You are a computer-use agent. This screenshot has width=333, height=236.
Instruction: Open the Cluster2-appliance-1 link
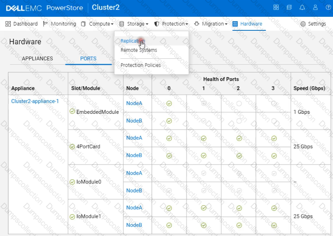coord(35,101)
